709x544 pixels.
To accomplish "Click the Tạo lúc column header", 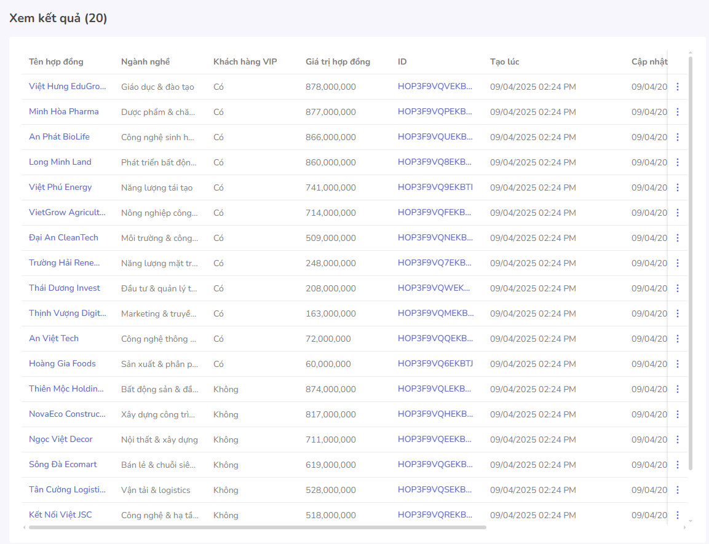I will coord(505,62).
